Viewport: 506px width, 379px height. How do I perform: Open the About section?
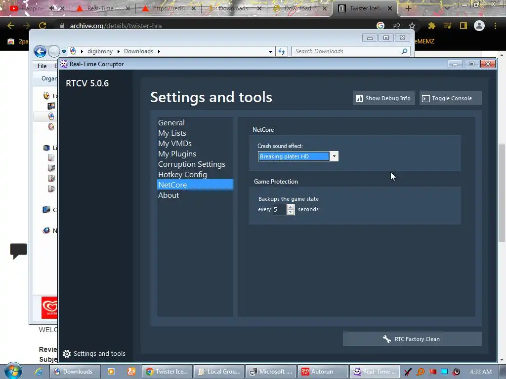(x=195, y=195)
